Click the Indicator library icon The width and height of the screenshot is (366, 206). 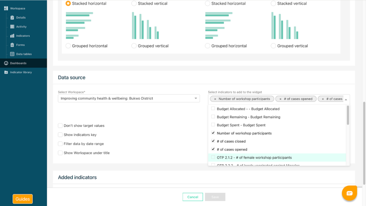(x=6, y=72)
